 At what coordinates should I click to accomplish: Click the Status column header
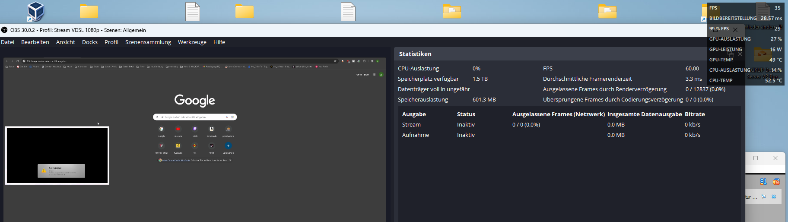pyautogui.click(x=466, y=114)
